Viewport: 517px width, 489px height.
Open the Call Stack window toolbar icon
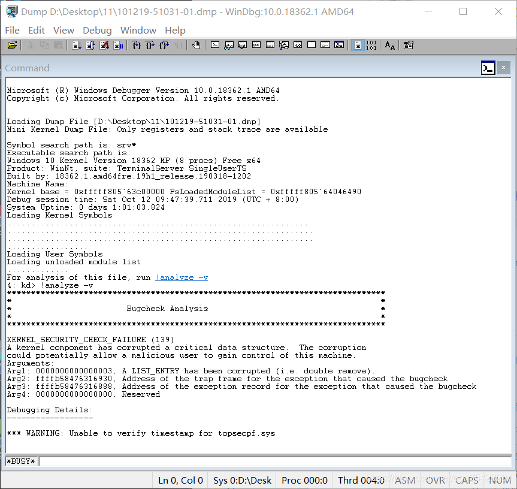point(284,45)
